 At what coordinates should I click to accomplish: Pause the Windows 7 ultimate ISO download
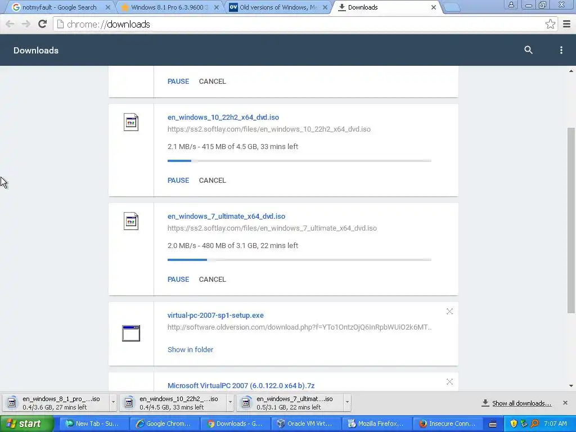[178, 279]
